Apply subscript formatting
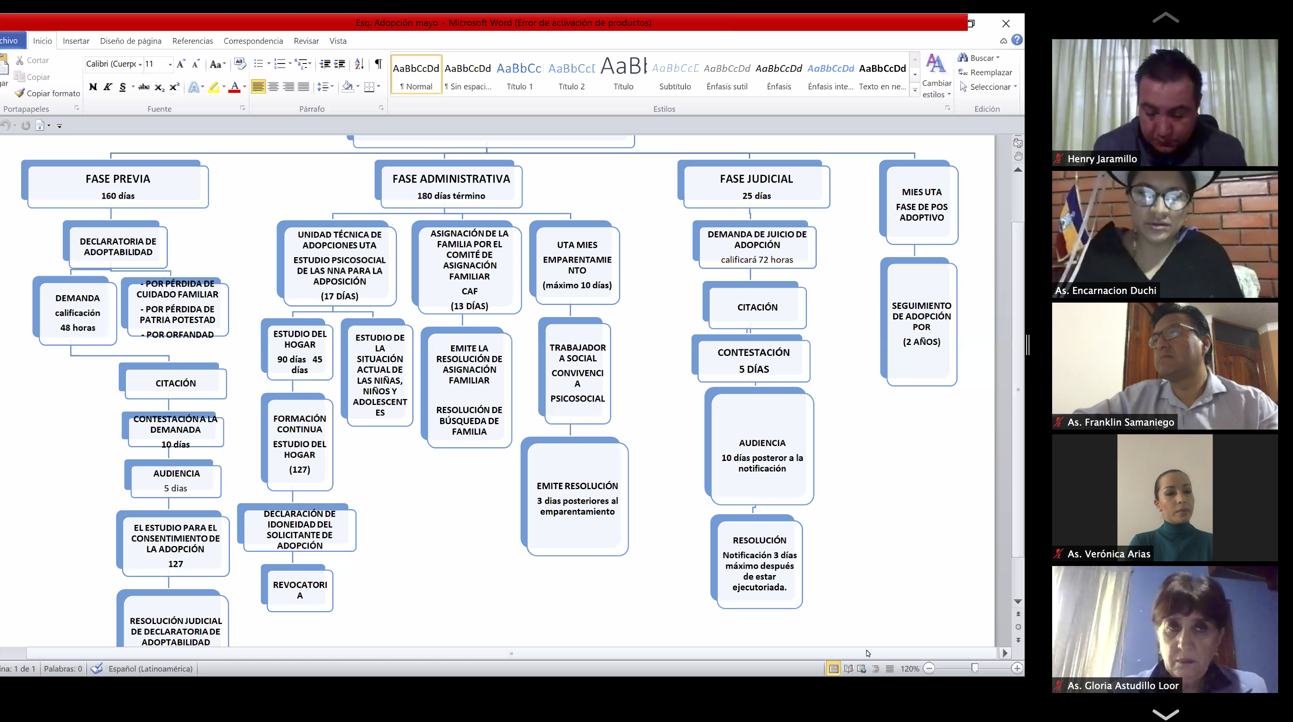Image resolution: width=1293 pixels, height=722 pixels. [159, 87]
